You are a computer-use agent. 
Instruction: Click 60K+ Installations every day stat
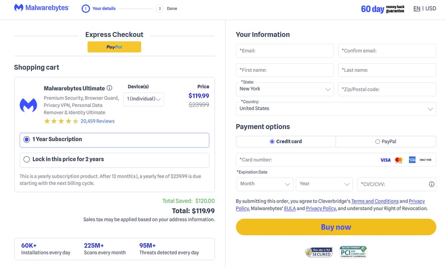45,249
